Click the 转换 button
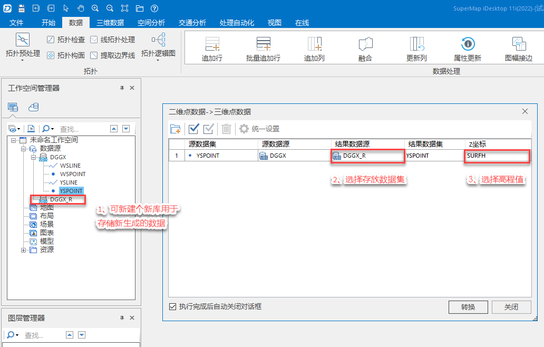This screenshot has width=544, height=347. pyautogui.click(x=468, y=307)
